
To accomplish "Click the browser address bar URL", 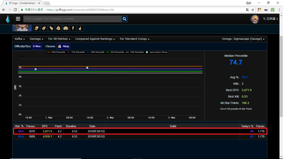I will (80, 10).
